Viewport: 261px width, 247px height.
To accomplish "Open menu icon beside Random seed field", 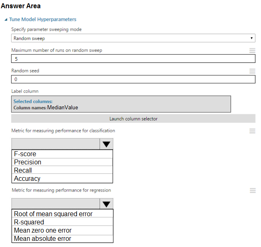I will pos(252,71).
